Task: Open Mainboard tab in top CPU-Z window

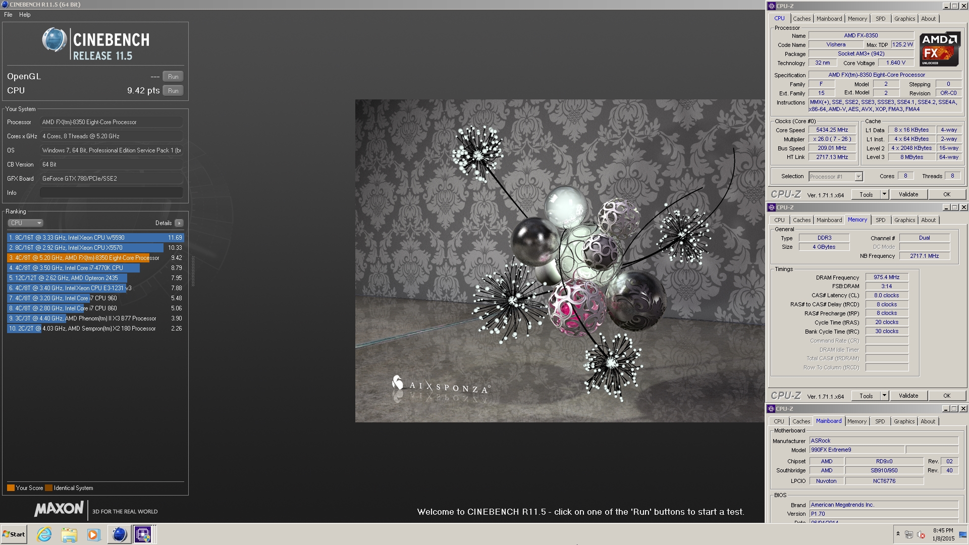Action: (829, 19)
